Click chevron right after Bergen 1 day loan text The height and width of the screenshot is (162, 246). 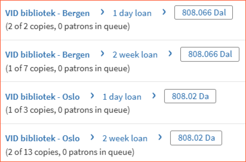pos(164,12)
